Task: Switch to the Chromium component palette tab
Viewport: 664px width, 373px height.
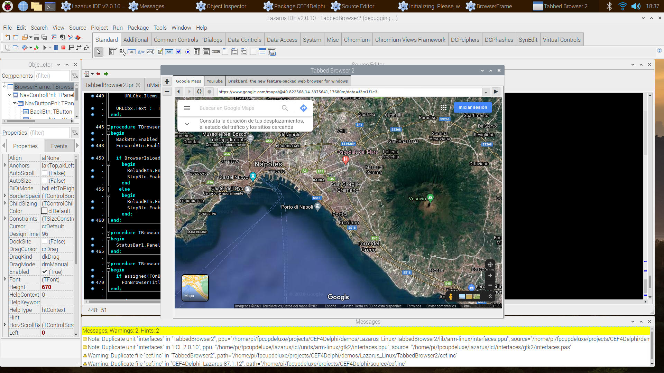Action: click(357, 40)
